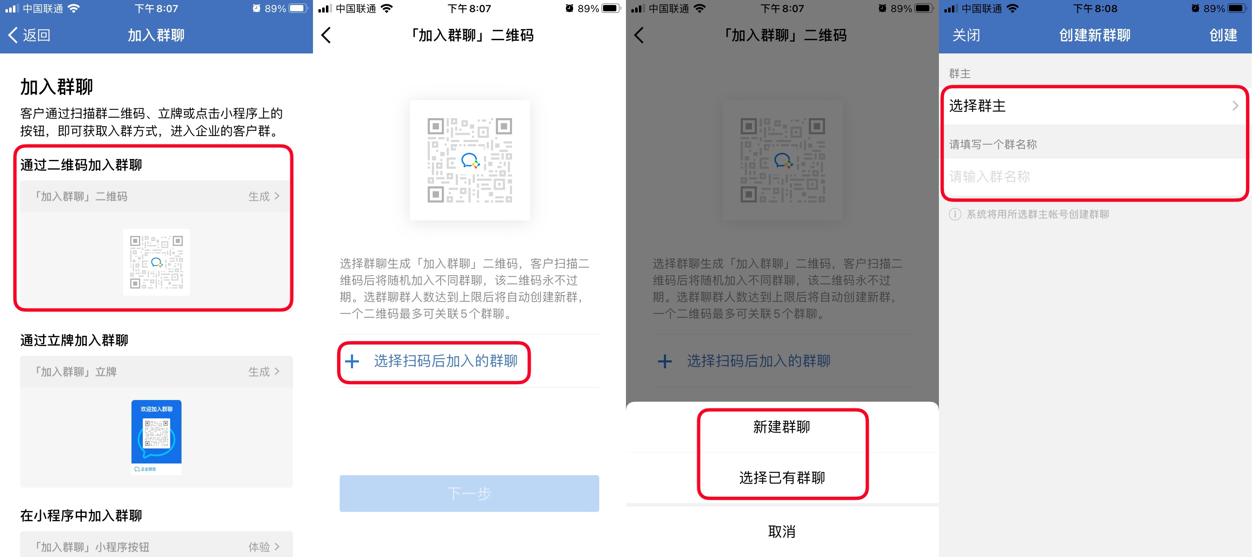
Task: Tap the large QR code on white screen
Action: pyautogui.click(x=470, y=160)
